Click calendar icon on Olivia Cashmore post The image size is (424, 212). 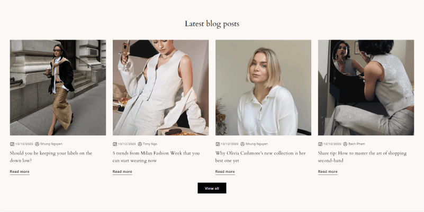(x=218, y=144)
